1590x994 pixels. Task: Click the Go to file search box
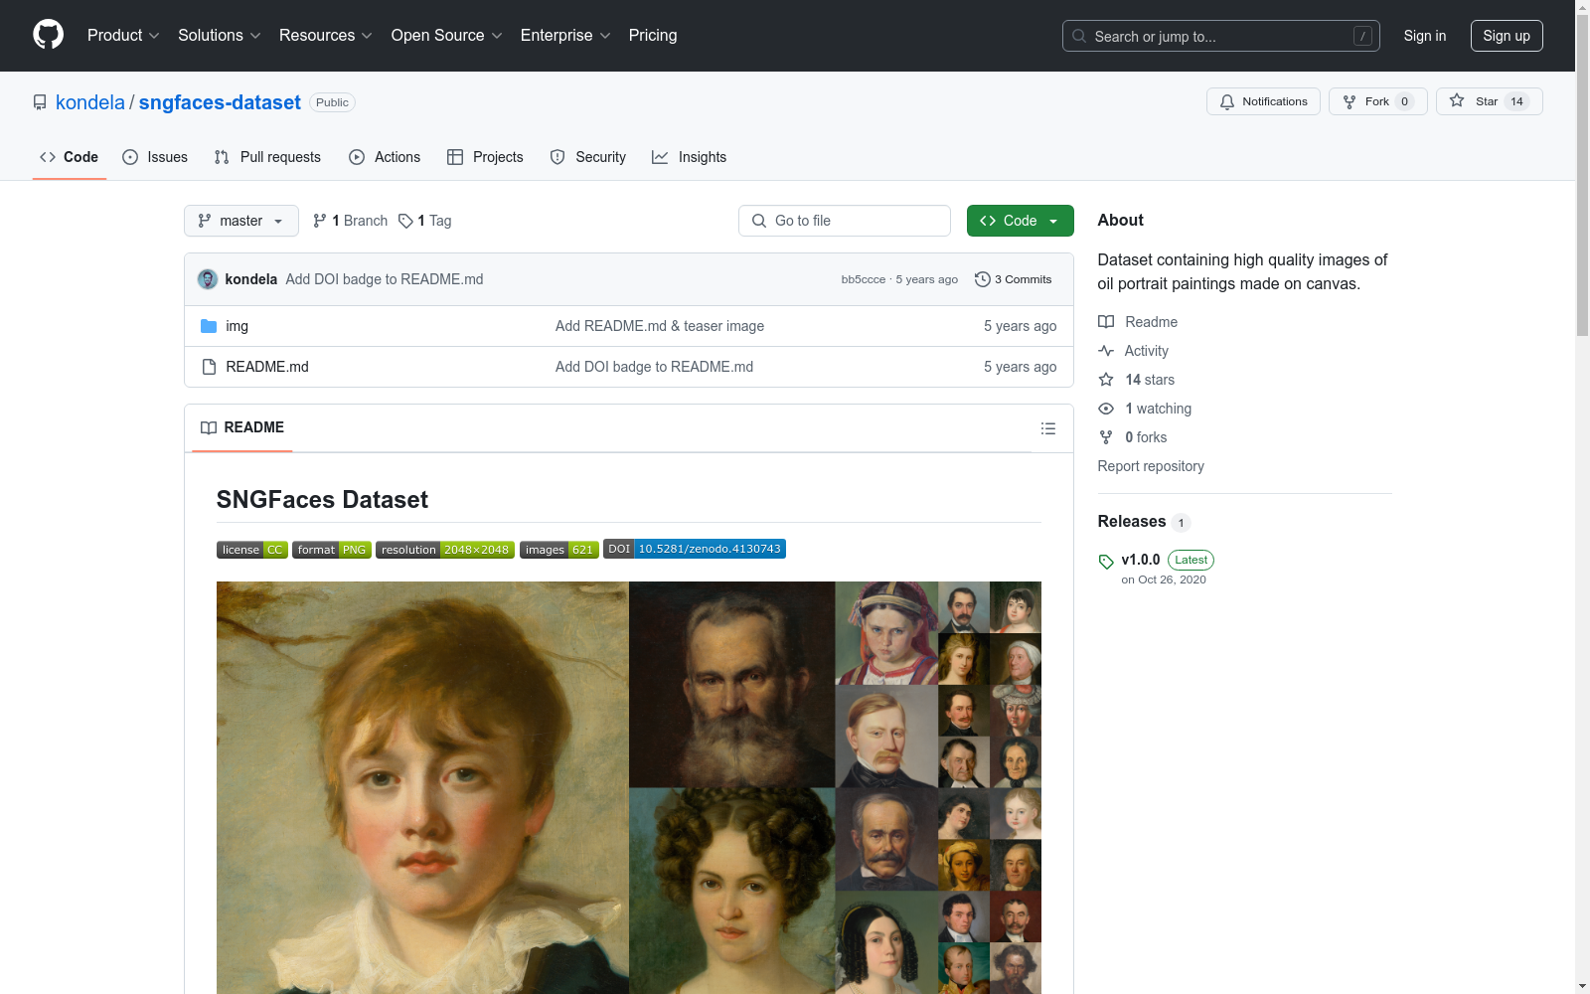point(845,221)
